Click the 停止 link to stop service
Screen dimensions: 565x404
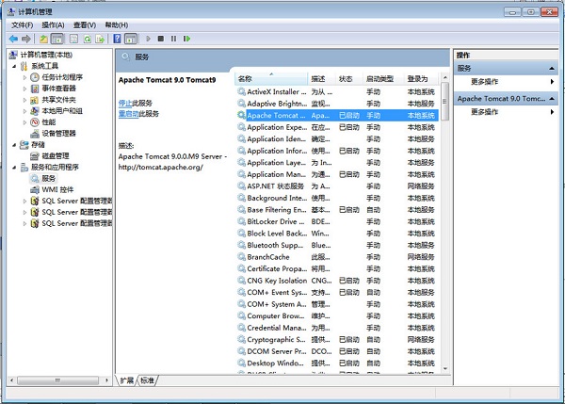[x=125, y=102]
